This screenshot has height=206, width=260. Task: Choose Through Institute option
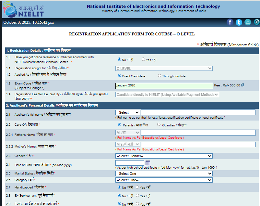tap(160, 76)
